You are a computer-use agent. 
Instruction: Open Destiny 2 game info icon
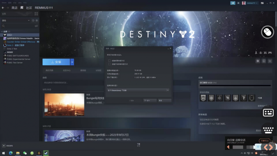tap(264, 61)
